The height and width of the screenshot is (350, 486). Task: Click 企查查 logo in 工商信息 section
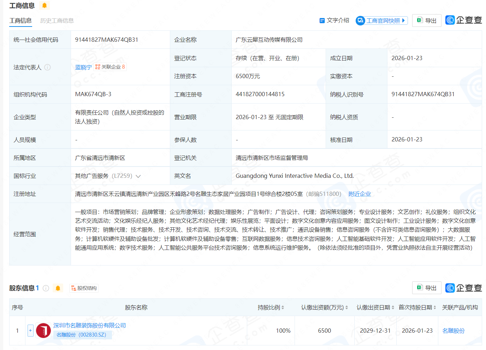point(463,20)
